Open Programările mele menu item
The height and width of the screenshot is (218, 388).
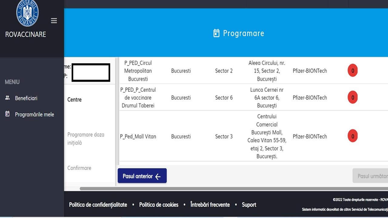click(x=35, y=114)
